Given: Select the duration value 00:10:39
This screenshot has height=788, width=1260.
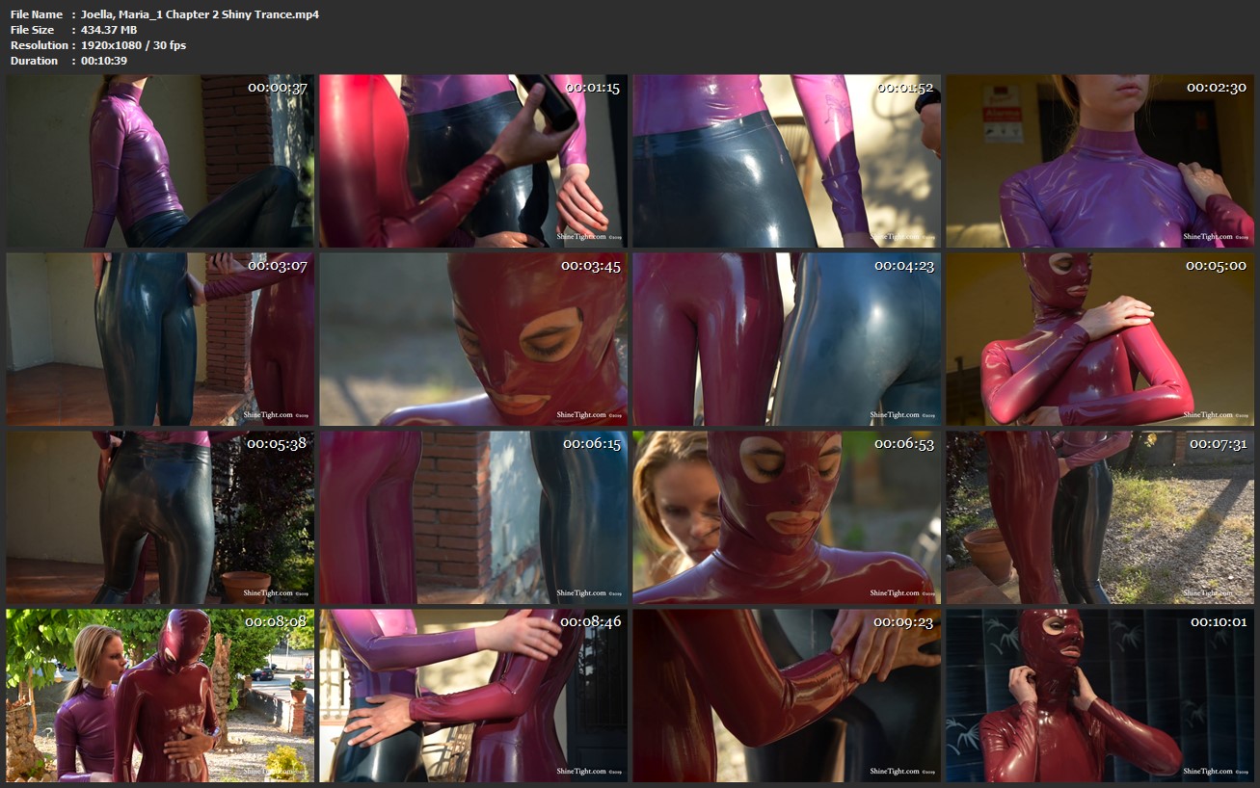Looking at the screenshot, I should coord(104,61).
